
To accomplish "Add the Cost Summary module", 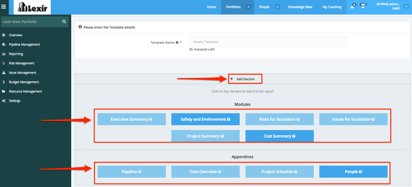I will pos(280,136).
